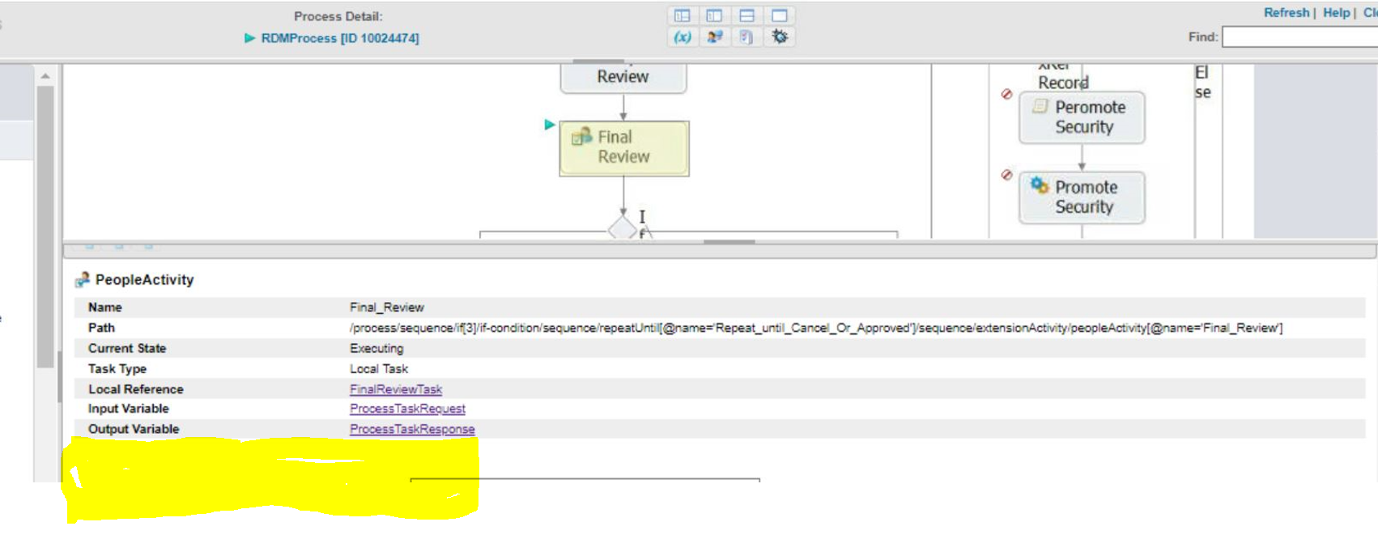Click the Local Task type value
The image size is (1378, 539).
[379, 368]
